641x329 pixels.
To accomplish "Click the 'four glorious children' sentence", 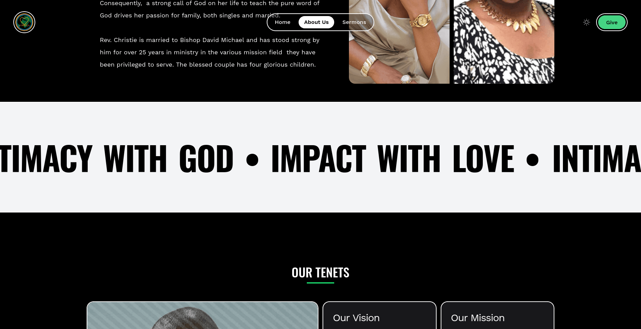I will click(246, 65).
